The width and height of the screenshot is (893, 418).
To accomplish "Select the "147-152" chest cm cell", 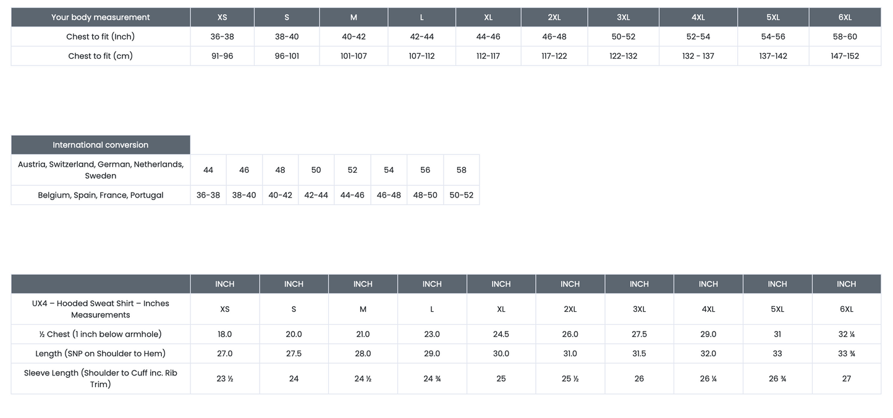I will pos(845,56).
